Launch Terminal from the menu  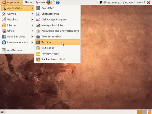click(57, 42)
